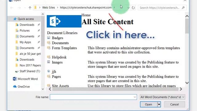Click the content pane scroll down arrow

(187, 83)
